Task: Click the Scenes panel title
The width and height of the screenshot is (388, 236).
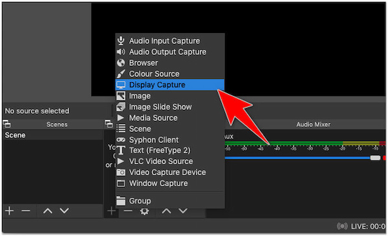Action: tap(57, 124)
